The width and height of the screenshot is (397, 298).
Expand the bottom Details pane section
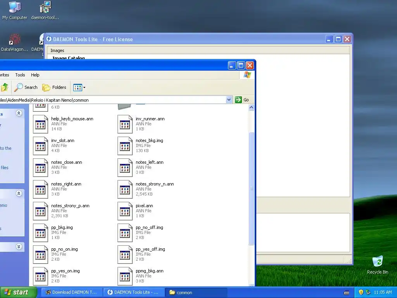19,246
